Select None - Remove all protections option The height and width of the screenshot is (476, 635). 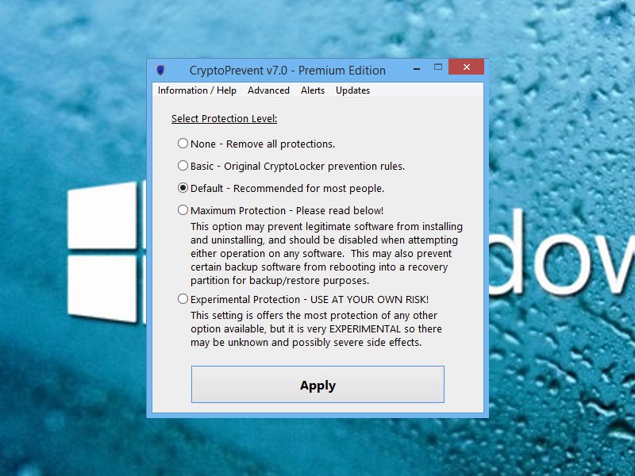tap(183, 144)
